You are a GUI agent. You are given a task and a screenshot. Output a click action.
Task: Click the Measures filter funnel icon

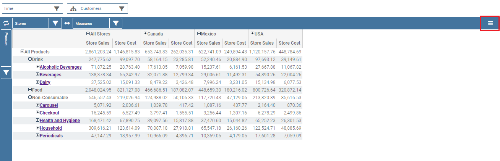click(x=116, y=23)
